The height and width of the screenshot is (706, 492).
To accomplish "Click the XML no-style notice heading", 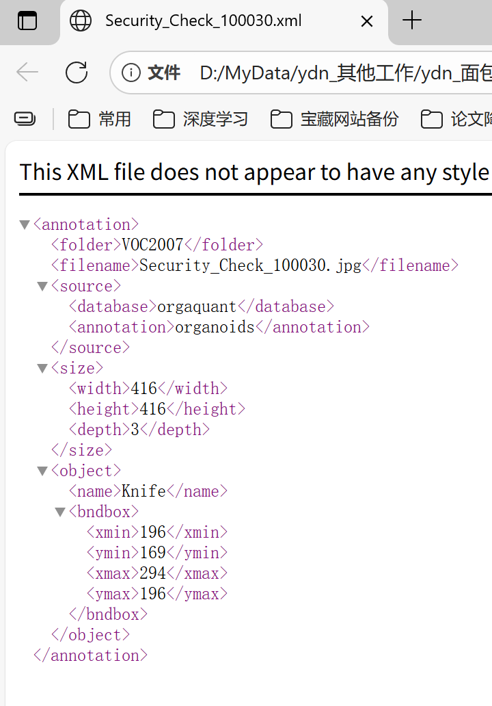I will pyautogui.click(x=255, y=172).
